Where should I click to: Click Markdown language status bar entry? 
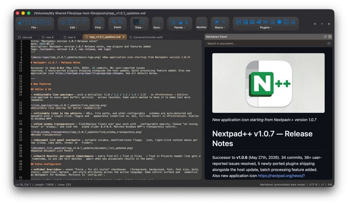282,184
